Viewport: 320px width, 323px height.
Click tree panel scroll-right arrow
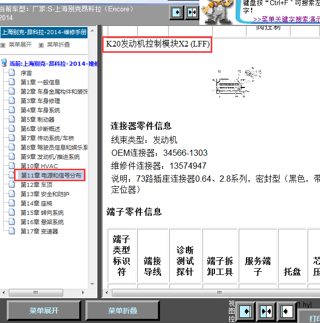pos(83,292)
